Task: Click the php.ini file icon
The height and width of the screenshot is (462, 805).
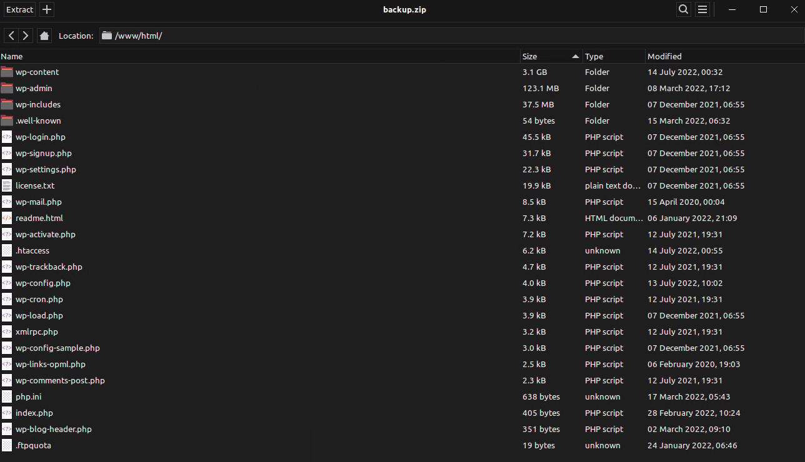Action: [7, 396]
